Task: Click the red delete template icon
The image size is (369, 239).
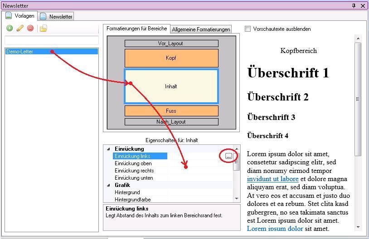Action: click(x=30, y=28)
